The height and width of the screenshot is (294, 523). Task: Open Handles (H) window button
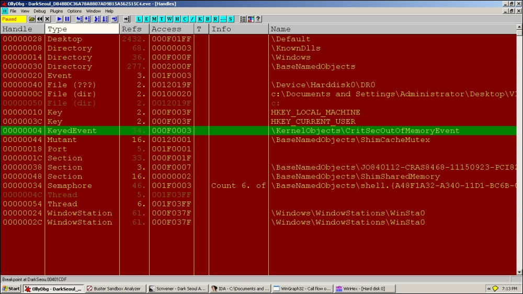(177, 19)
